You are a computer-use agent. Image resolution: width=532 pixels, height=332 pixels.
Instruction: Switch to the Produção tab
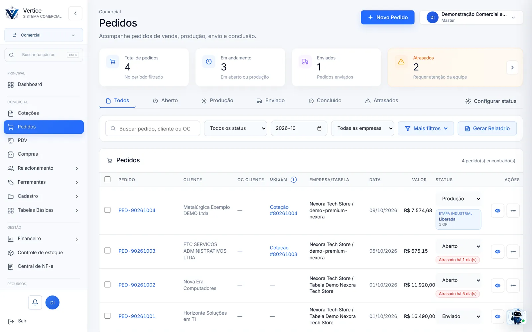coord(217,101)
